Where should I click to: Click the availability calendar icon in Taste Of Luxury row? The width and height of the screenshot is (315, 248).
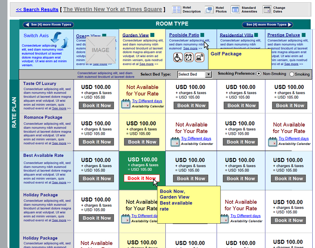tap(126, 104)
